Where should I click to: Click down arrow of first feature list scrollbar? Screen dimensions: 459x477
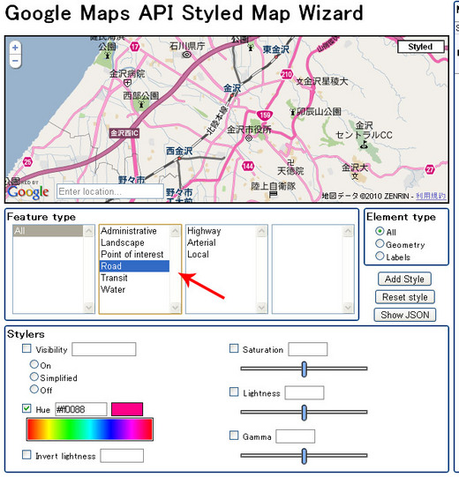coord(88,307)
